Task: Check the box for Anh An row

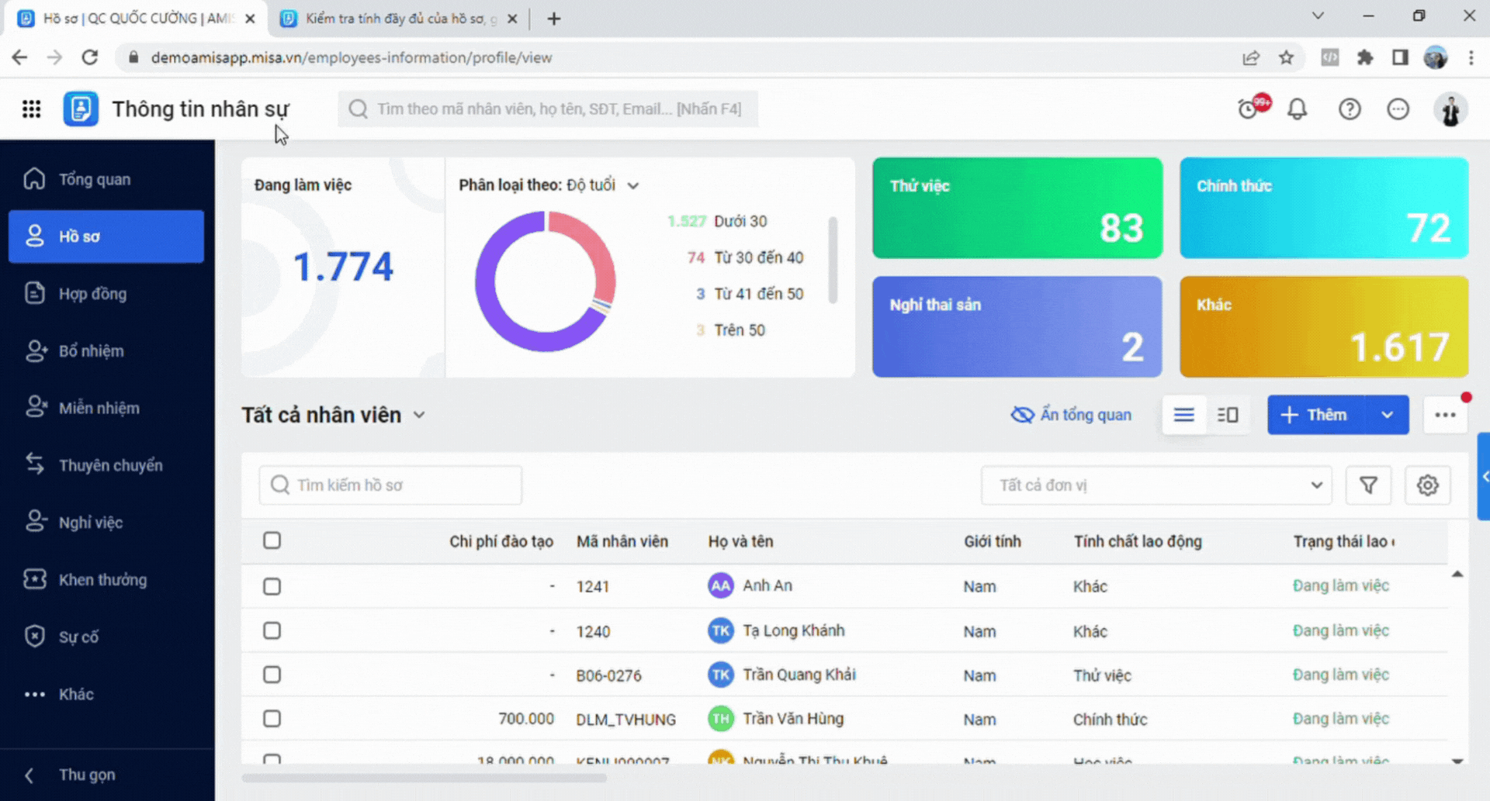Action: [272, 586]
